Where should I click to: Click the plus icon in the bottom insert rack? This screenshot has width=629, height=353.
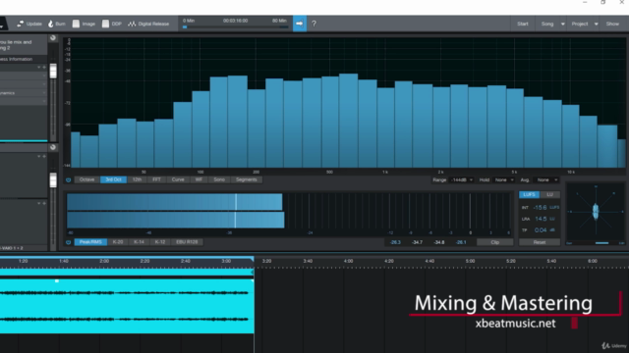44,203
